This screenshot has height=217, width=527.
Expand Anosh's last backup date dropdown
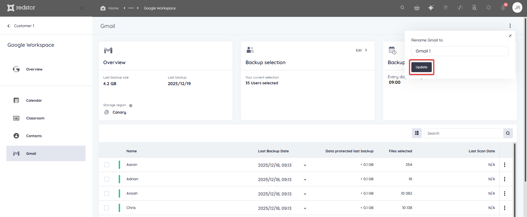[305, 194]
